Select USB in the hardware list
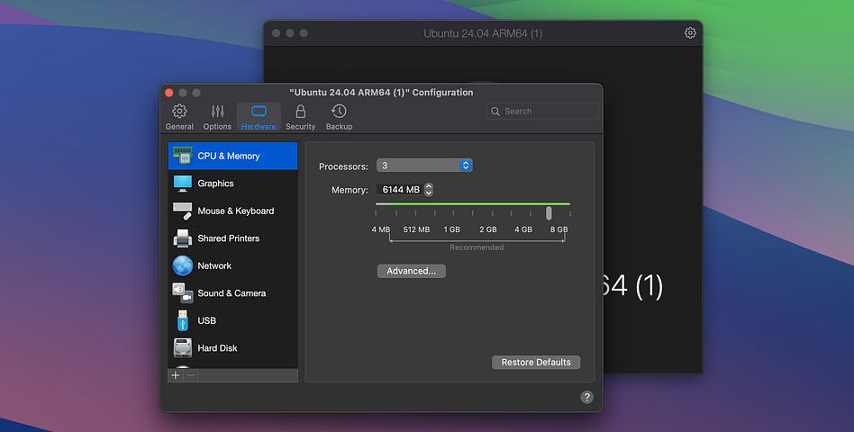 click(232, 320)
